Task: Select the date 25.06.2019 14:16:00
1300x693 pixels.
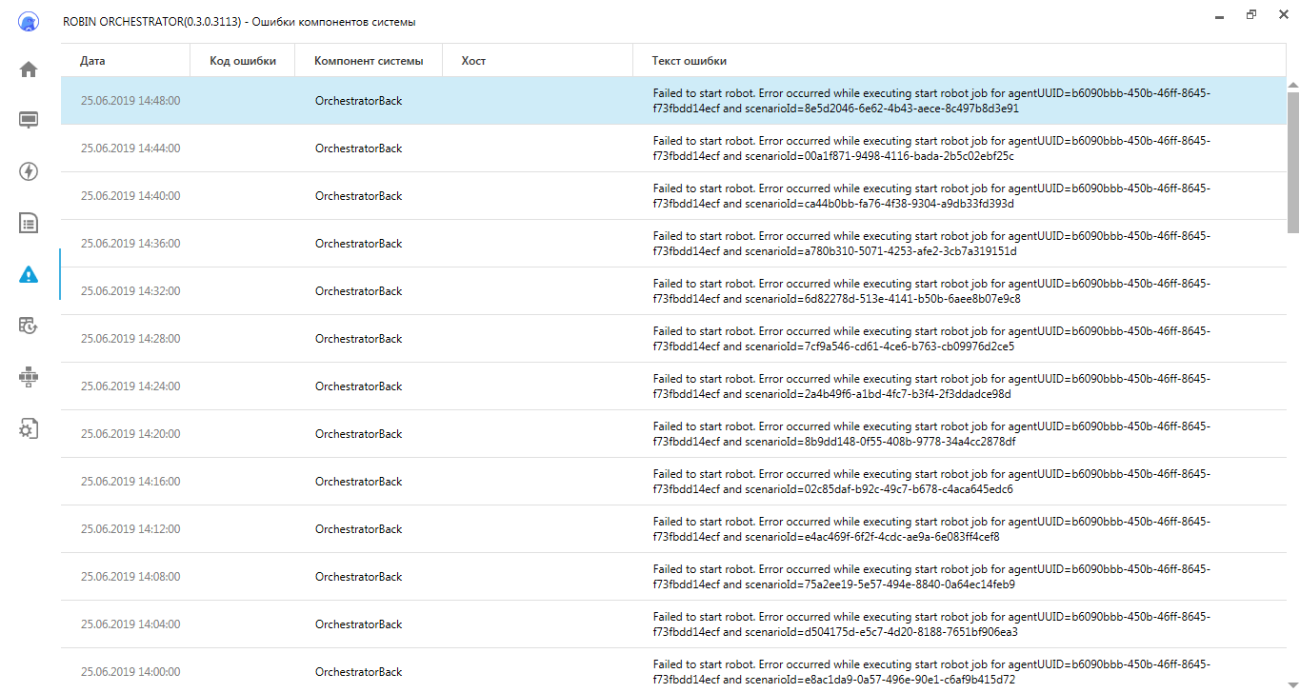Action: tap(130, 482)
